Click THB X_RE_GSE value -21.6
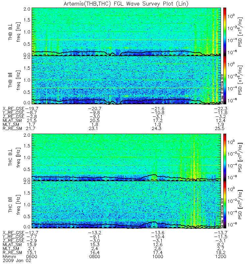 point(158,109)
